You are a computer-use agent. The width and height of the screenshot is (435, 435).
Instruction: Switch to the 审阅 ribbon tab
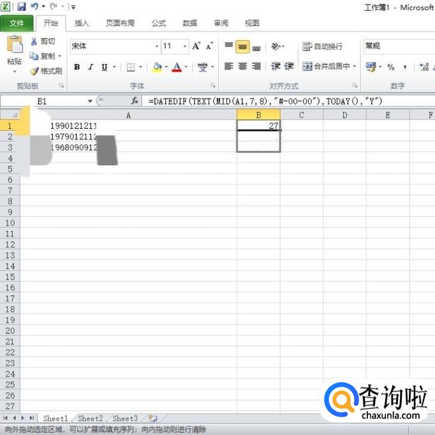pos(221,23)
